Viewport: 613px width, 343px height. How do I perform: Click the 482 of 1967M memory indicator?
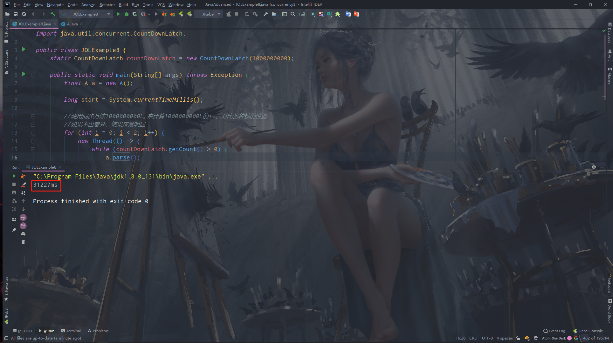tap(596, 338)
